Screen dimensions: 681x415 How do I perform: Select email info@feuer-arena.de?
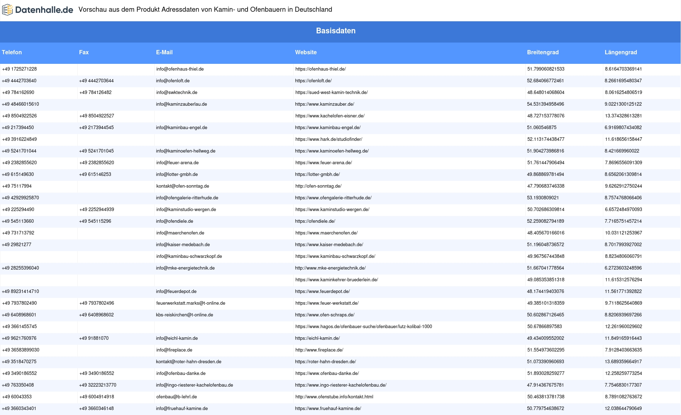pos(177,163)
